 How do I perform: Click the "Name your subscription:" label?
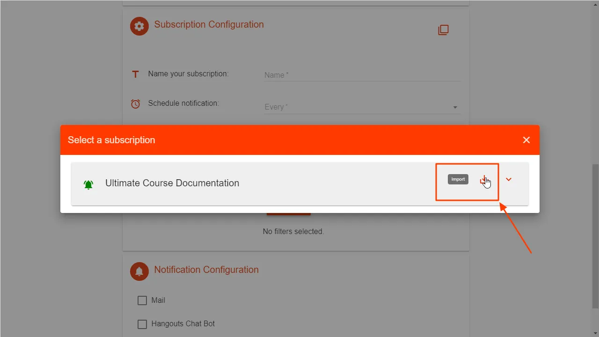pyautogui.click(x=188, y=73)
